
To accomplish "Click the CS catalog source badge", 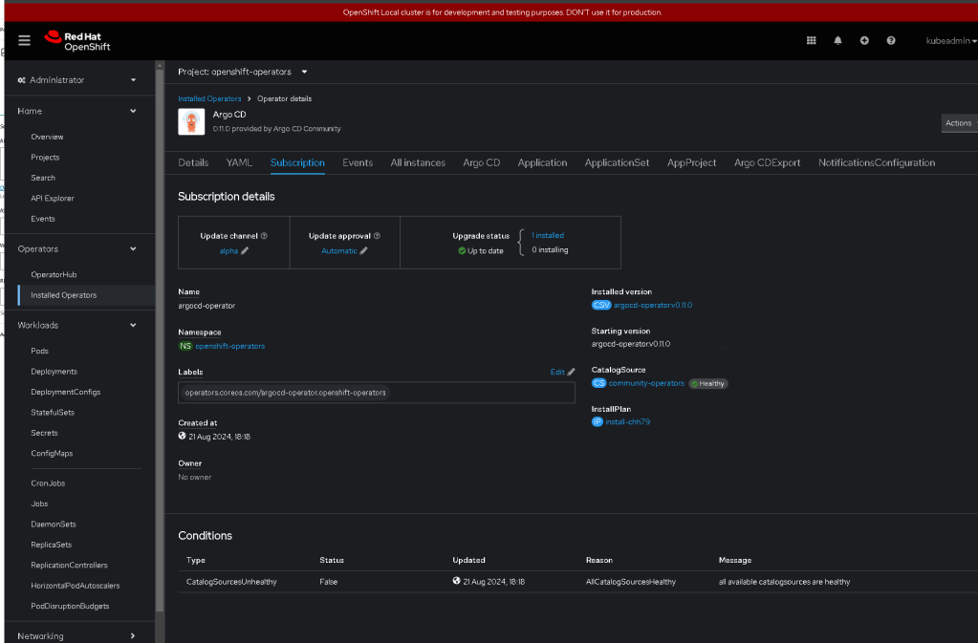I will click(x=598, y=383).
